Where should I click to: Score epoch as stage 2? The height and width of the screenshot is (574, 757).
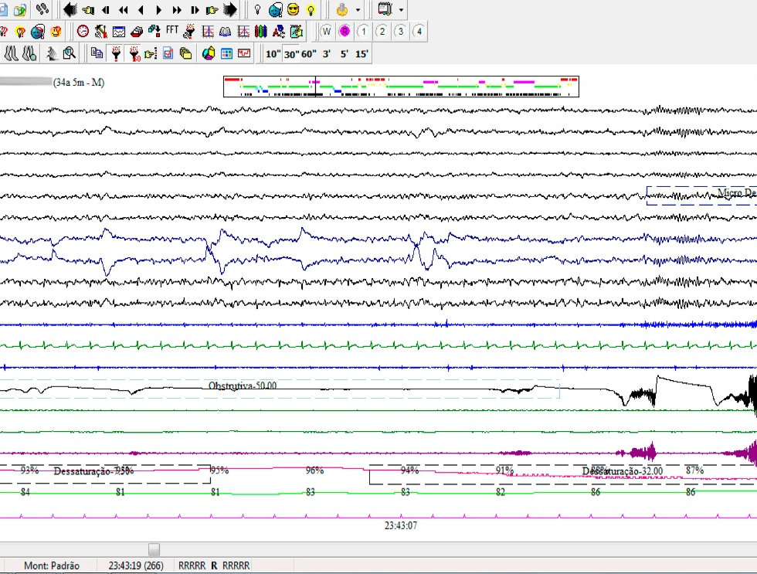(382, 32)
